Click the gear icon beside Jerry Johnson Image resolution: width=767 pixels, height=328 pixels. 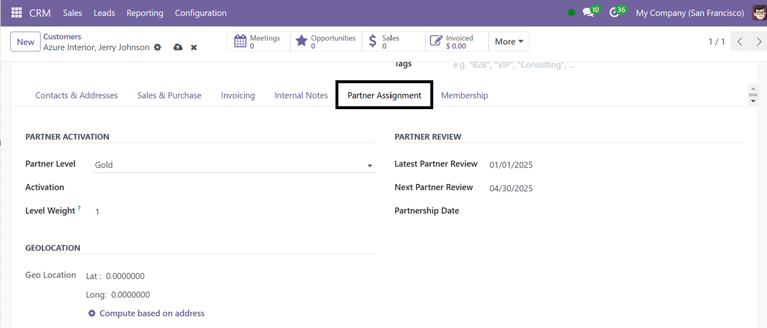click(x=157, y=47)
